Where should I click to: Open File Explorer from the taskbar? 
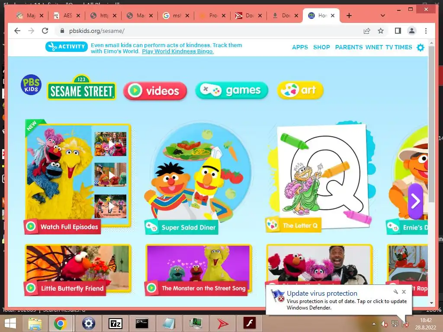click(35, 323)
